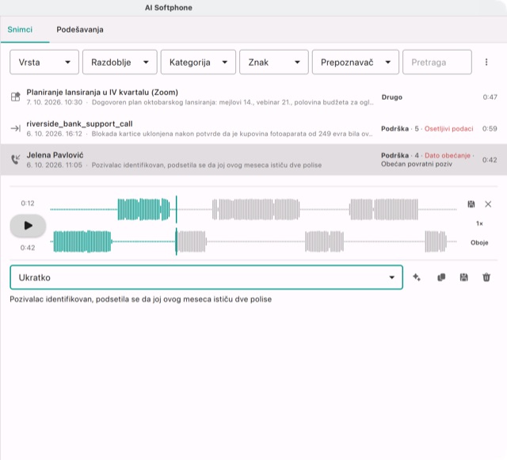Open the Ukratko summary type dropdown
This screenshot has width=507, height=460.
coord(206,277)
